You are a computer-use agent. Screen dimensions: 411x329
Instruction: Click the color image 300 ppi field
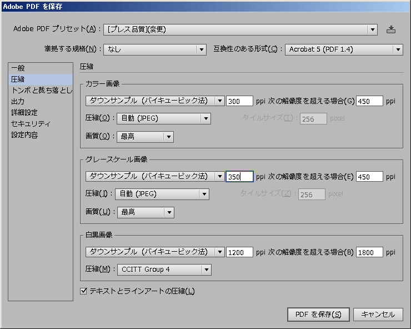click(x=239, y=101)
